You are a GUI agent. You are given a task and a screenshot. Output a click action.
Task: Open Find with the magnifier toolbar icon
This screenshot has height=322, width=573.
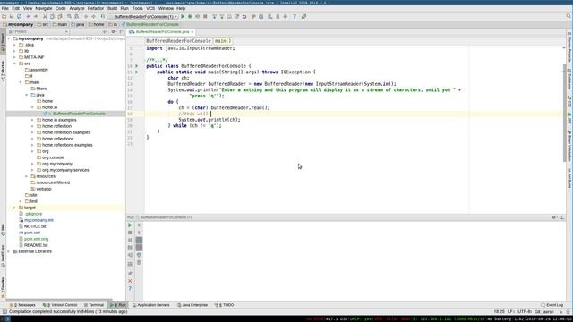click(69, 16)
